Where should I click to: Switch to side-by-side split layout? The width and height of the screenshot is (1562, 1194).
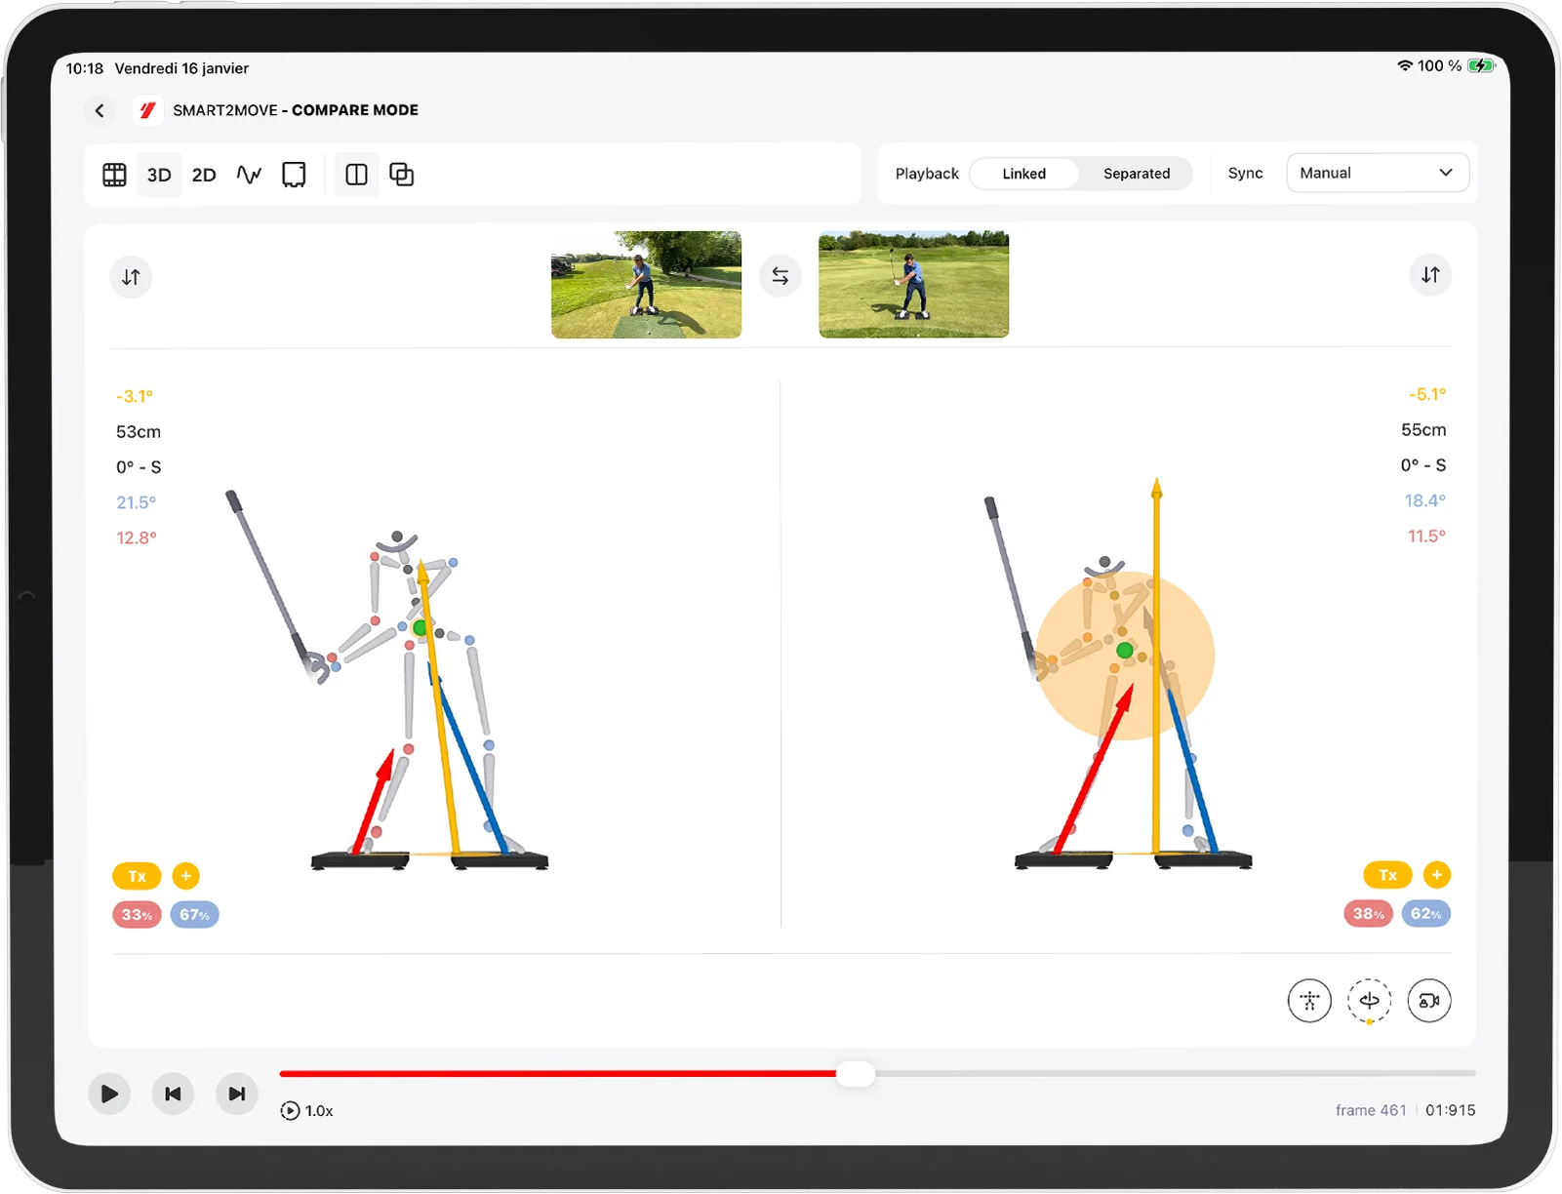coord(356,175)
